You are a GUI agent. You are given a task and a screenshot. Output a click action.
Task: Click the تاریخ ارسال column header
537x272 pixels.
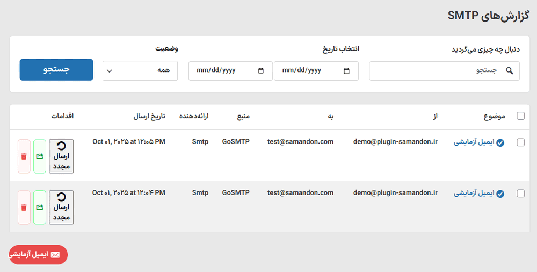(149, 116)
